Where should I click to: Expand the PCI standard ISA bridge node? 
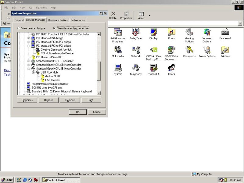click(29, 38)
